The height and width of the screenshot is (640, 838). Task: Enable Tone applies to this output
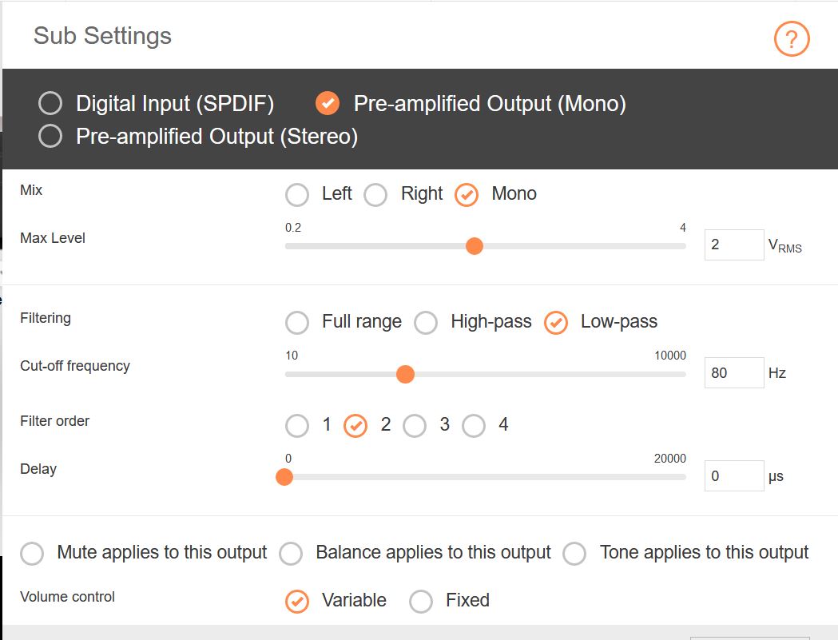tap(574, 554)
